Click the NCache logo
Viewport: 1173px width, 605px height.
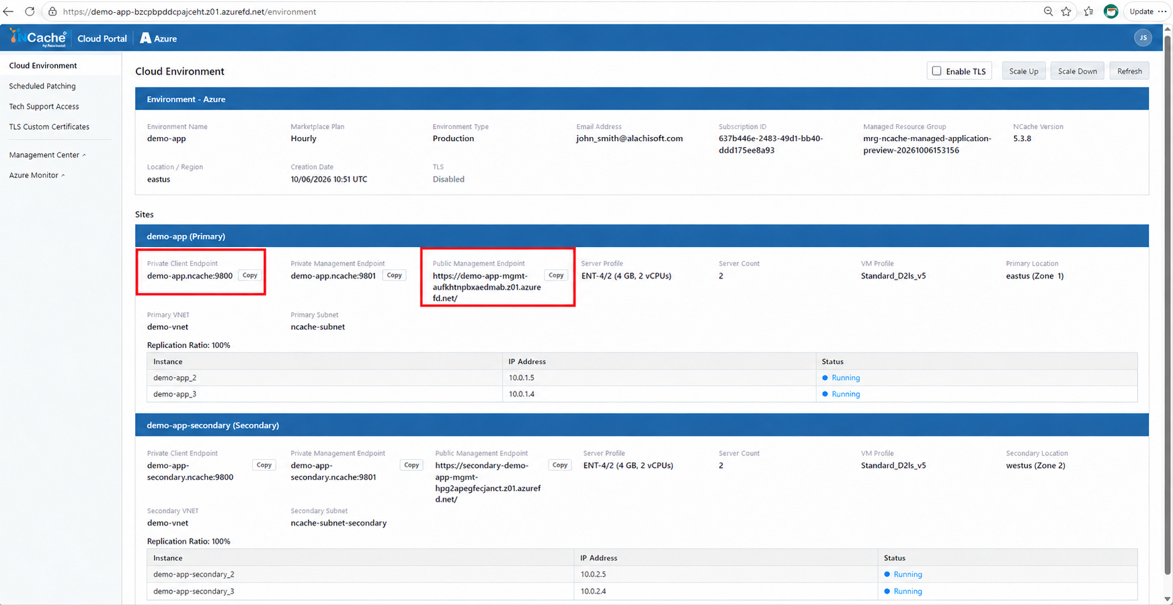[38, 38]
